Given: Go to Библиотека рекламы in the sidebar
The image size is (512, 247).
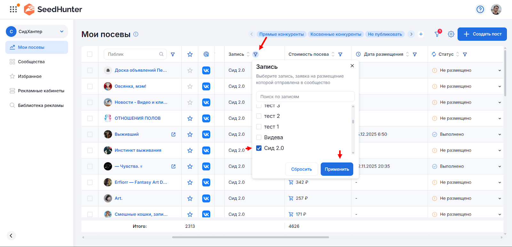Looking at the screenshot, I should coord(41,105).
